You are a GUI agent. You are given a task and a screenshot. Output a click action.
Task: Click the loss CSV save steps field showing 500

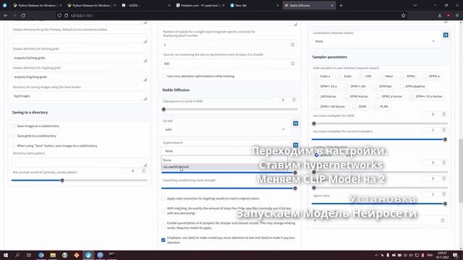pyautogui.click(x=229, y=64)
